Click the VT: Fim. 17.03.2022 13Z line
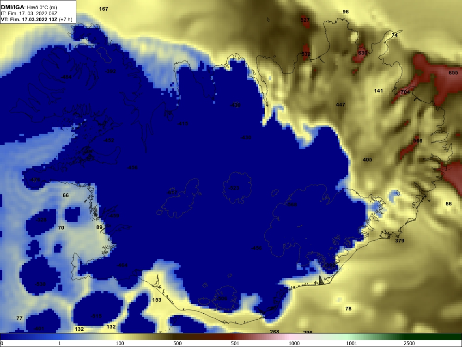The width and height of the screenshot is (462, 347). [x=36, y=19]
